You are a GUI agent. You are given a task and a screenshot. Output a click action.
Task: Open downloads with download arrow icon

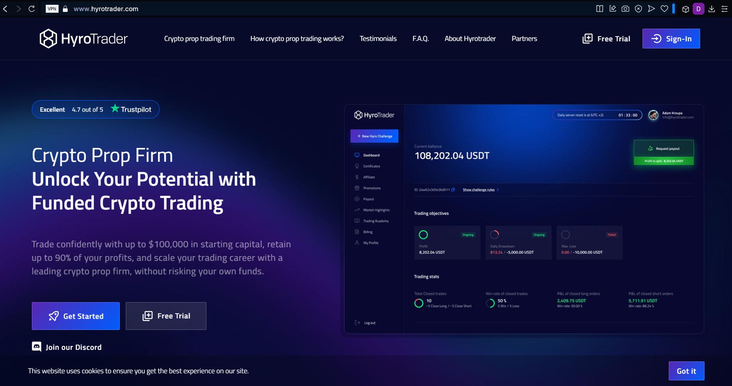pos(712,9)
